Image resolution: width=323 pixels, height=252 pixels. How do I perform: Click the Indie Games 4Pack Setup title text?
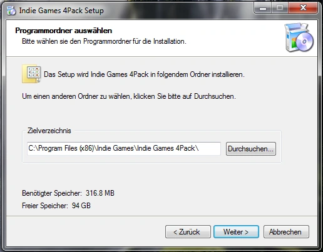click(61, 11)
